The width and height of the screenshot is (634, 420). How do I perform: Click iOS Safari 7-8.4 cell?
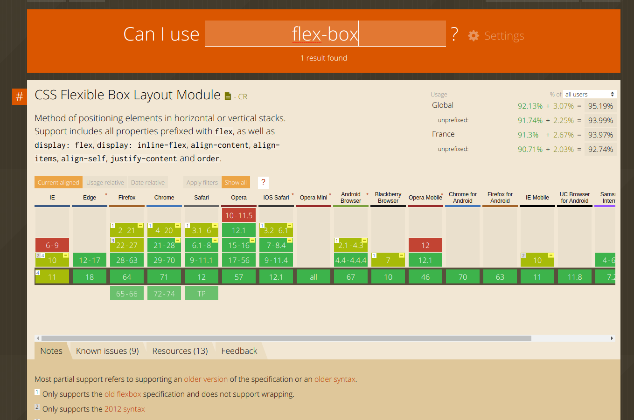click(x=276, y=245)
